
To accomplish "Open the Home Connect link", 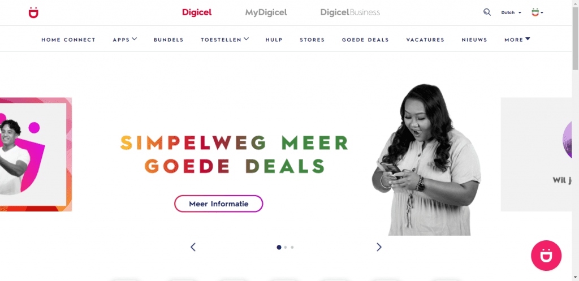I will [68, 40].
